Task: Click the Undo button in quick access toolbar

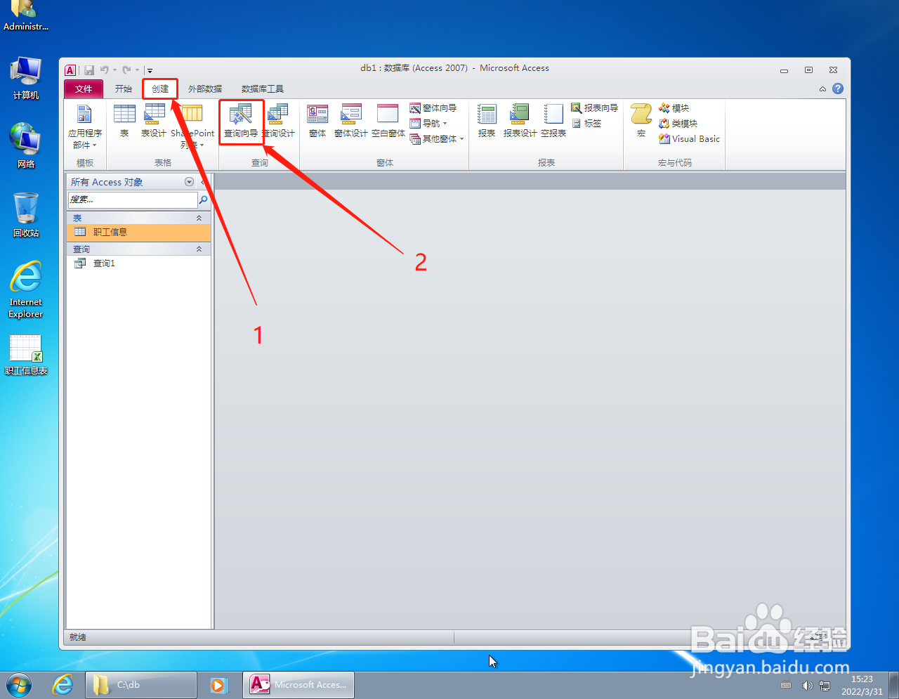Action: pyautogui.click(x=105, y=70)
